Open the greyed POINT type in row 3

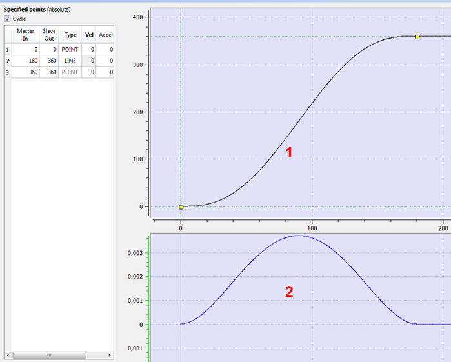pyautogui.click(x=70, y=72)
